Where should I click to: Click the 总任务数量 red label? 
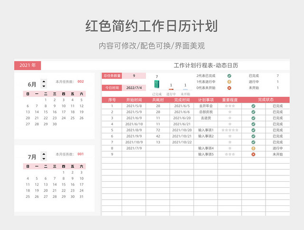112,76
